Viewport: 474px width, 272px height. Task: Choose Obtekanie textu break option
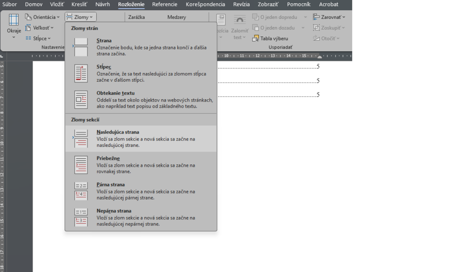[x=141, y=99]
